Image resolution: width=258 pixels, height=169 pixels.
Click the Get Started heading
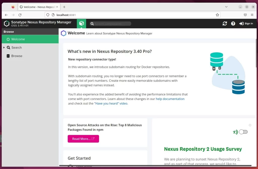[79, 158]
